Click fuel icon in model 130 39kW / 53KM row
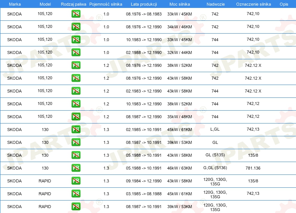296x213 pixels. coord(76,142)
